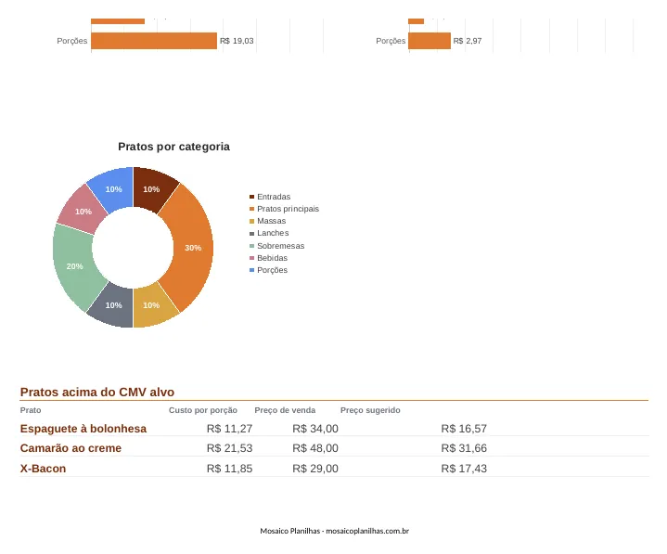Click the 'Preço de venda' column header
This screenshot has width=667, height=554.
[285, 410]
